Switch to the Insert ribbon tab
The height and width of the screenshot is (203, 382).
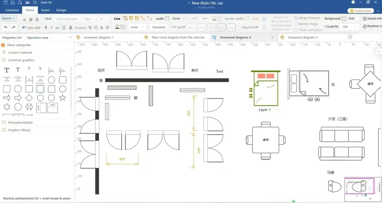pyautogui.click(x=45, y=10)
